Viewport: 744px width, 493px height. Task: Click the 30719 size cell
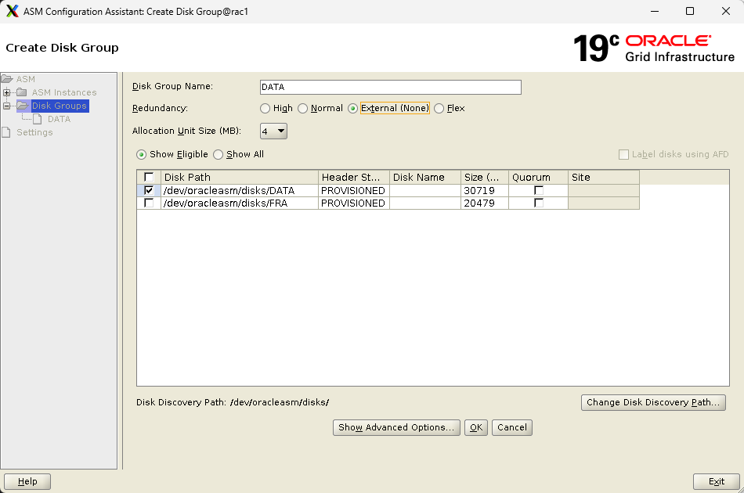[485, 191]
